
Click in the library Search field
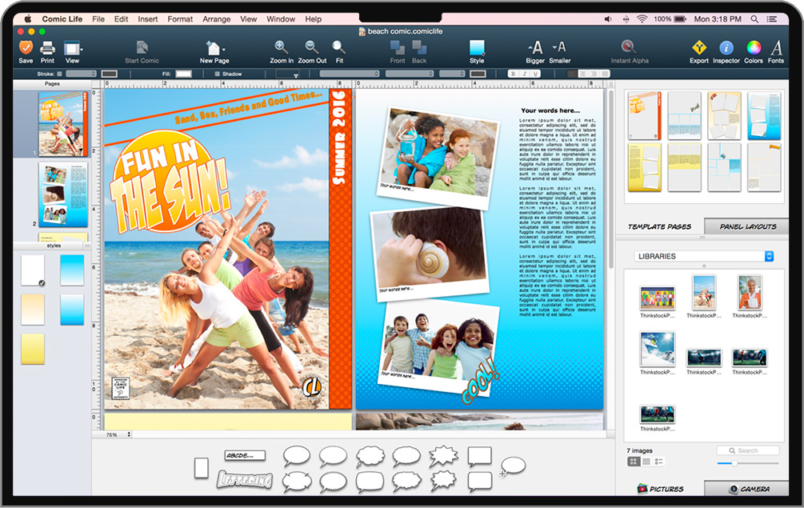click(748, 450)
